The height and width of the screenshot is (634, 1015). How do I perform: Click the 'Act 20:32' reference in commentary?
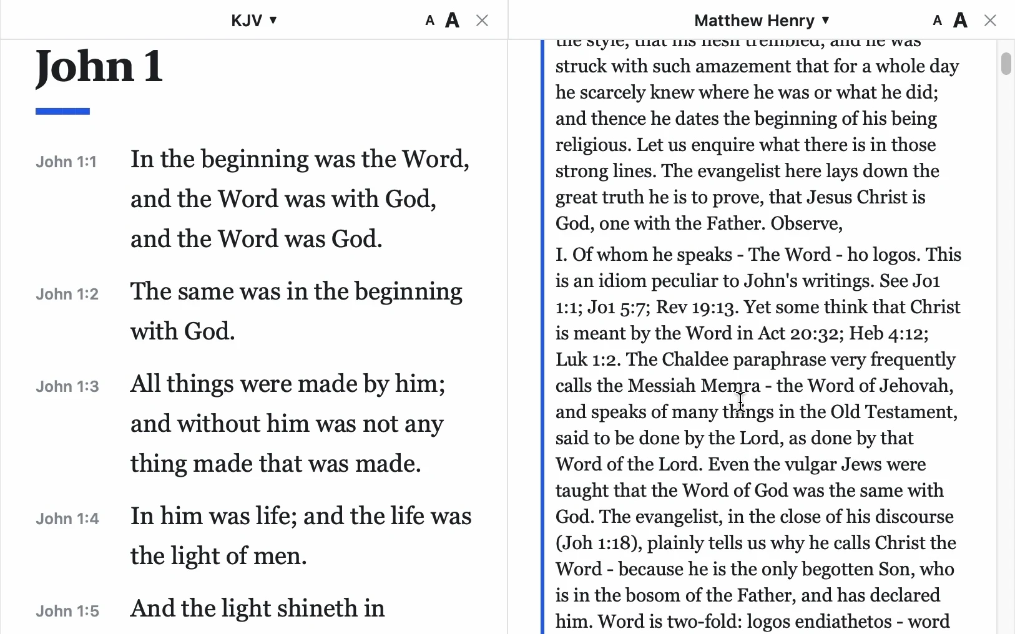point(798,333)
